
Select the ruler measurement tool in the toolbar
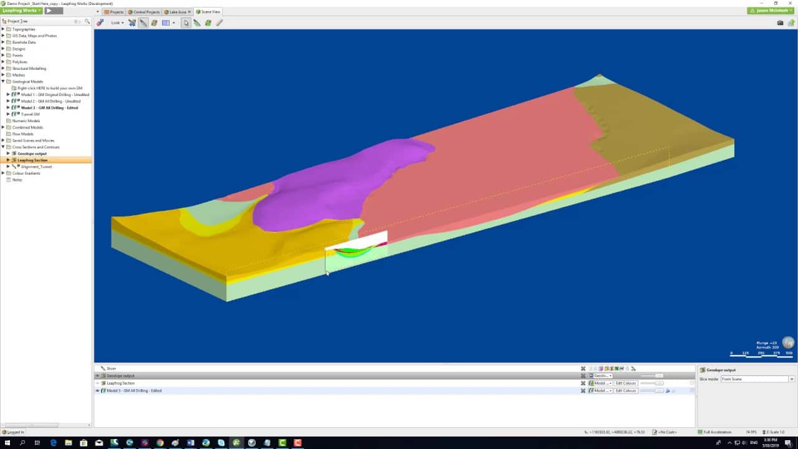tap(219, 23)
